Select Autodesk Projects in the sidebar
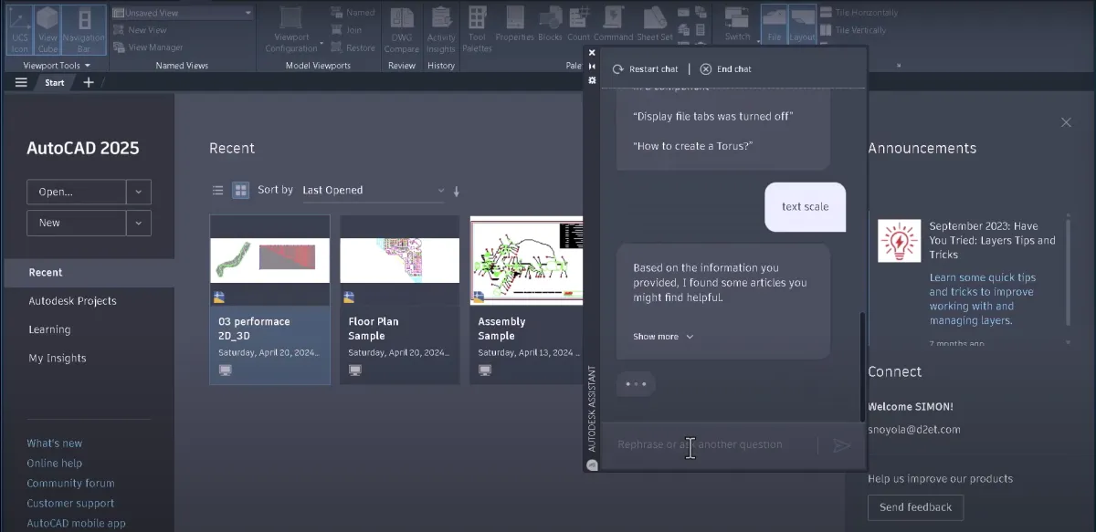Image resolution: width=1096 pixels, height=532 pixels. pyautogui.click(x=72, y=301)
